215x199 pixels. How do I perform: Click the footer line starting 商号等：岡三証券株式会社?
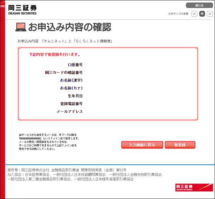[67, 170]
